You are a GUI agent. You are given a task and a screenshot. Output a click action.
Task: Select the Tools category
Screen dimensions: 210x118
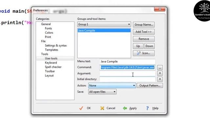(45, 54)
